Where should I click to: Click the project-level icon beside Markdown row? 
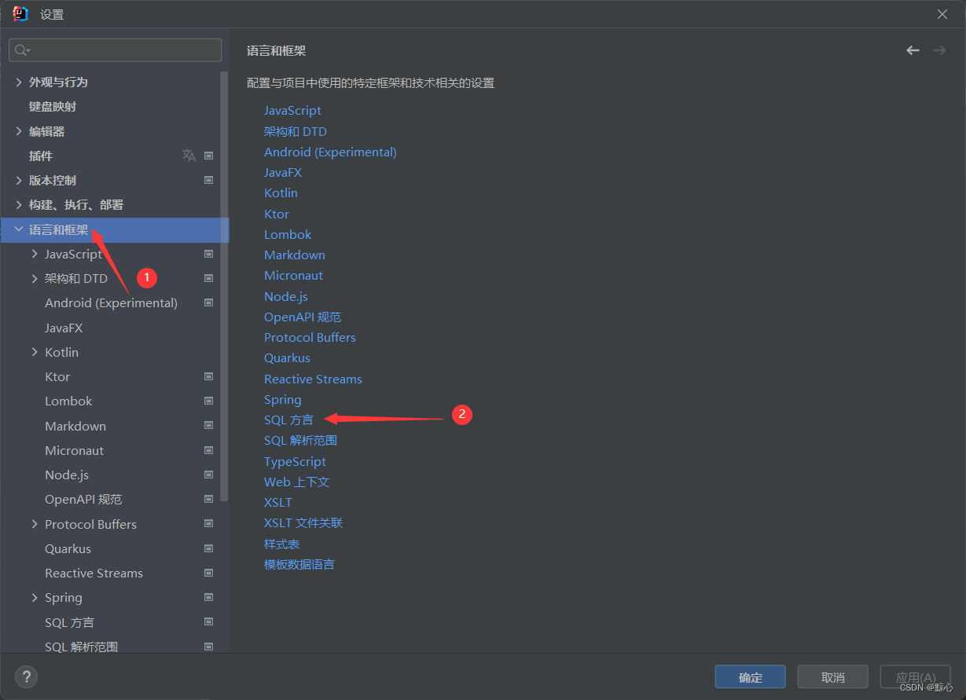pyautogui.click(x=209, y=426)
